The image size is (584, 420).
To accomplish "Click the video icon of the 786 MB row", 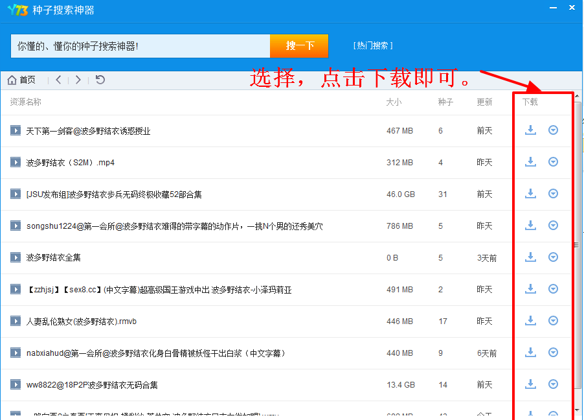I will [16, 226].
